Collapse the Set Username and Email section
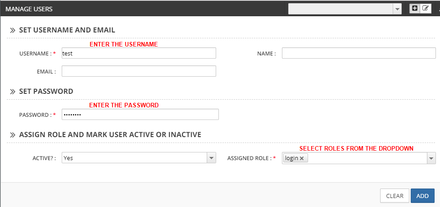This screenshot has width=440, height=207. [12, 30]
